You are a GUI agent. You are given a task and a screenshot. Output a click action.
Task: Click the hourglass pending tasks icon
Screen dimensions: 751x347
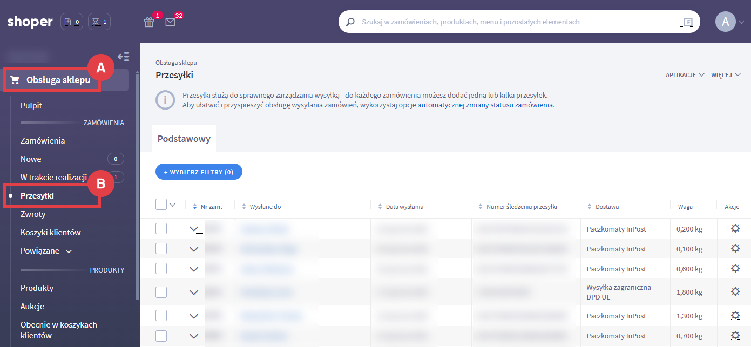click(x=99, y=22)
